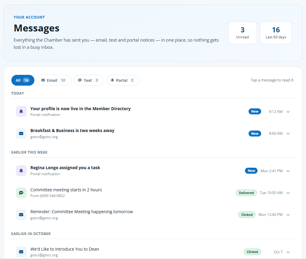The height and width of the screenshot is (259, 306).
Task: Expand the Mon 12:00 PM reminder email
Action: tap(288, 215)
